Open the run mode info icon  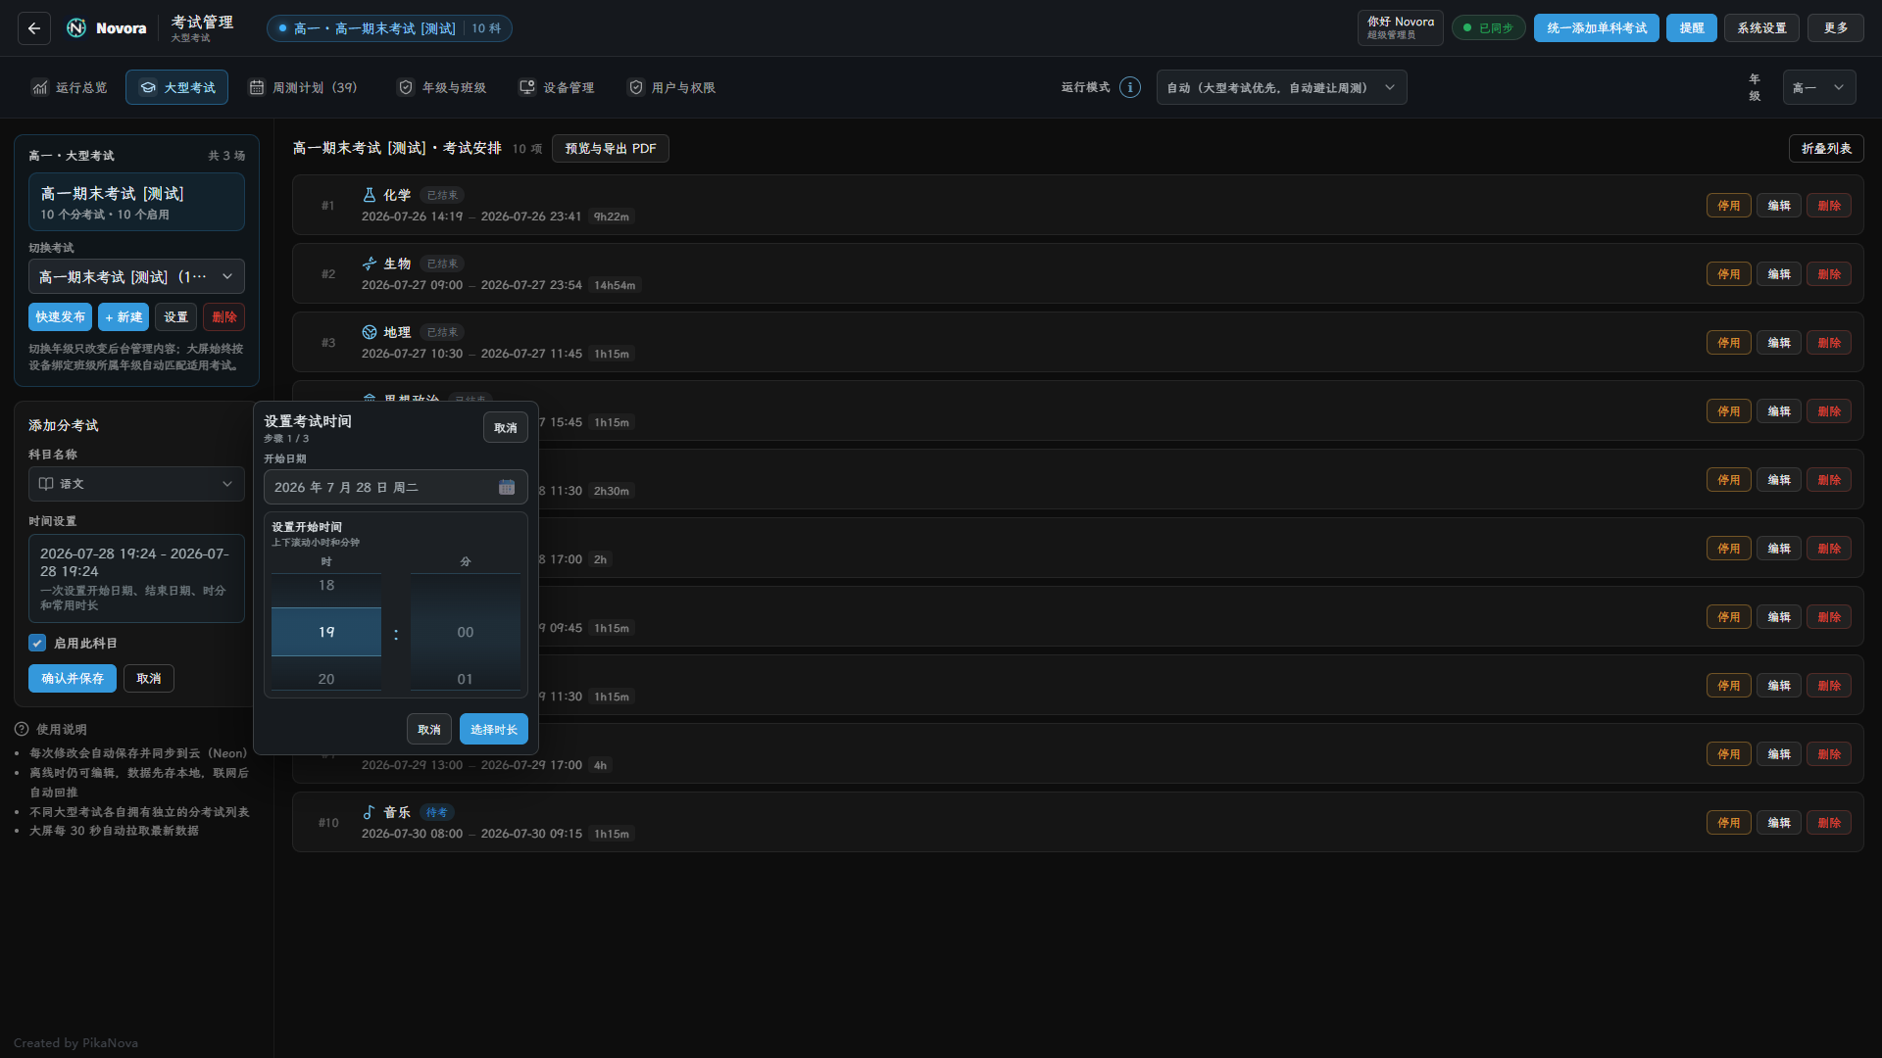click(1130, 87)
